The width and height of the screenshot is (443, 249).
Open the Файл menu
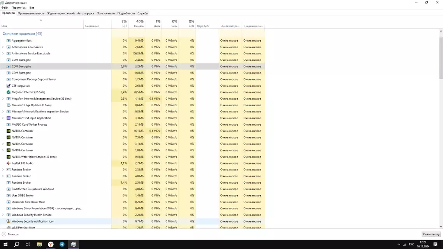pos(5,8)
